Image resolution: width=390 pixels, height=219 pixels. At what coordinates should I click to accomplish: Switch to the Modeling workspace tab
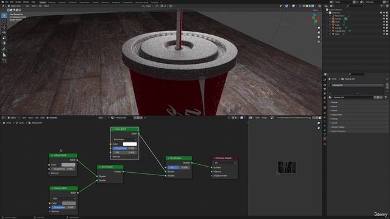tap(52, 2)
